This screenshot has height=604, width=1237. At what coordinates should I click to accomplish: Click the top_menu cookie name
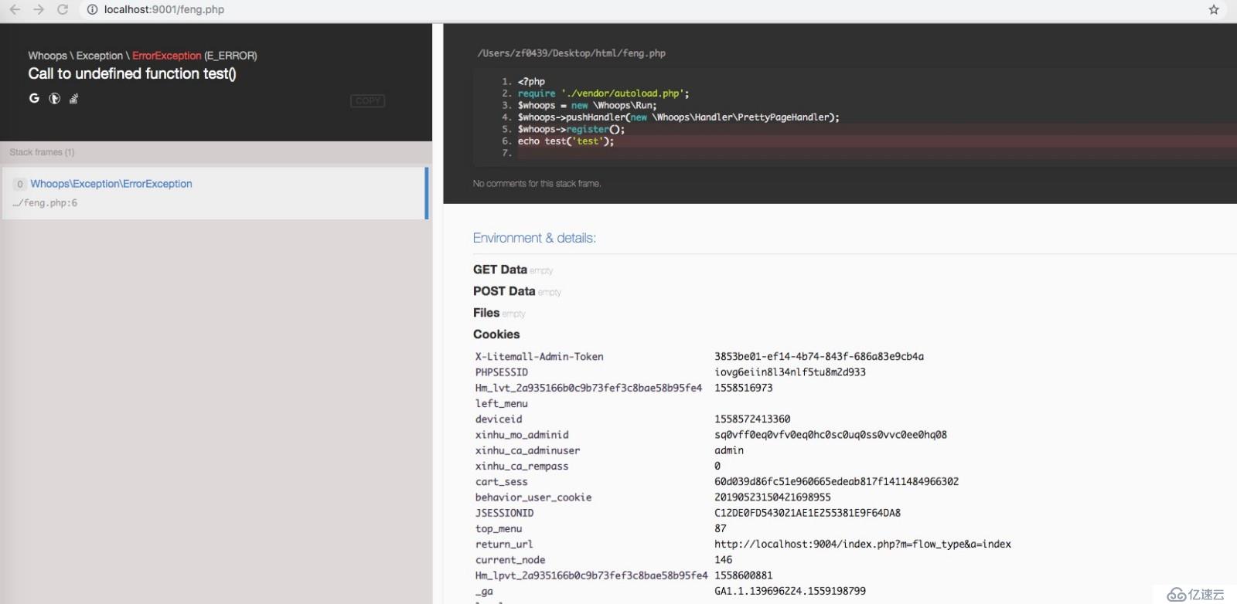coord(499,529)
